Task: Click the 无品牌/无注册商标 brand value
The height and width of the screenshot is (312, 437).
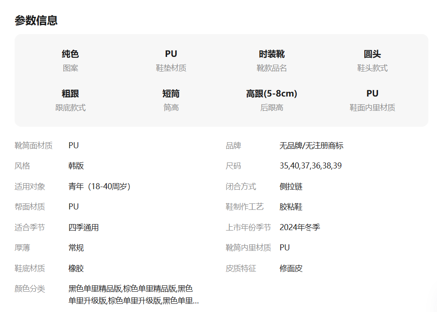Action: (x=311, y=146)
